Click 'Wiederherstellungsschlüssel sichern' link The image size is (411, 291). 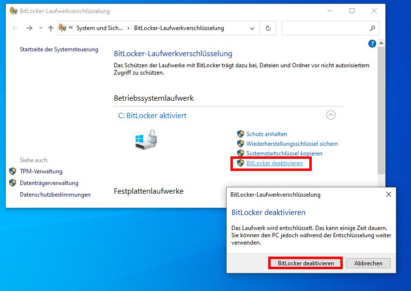pyautogui.click(x=292, y=144)
